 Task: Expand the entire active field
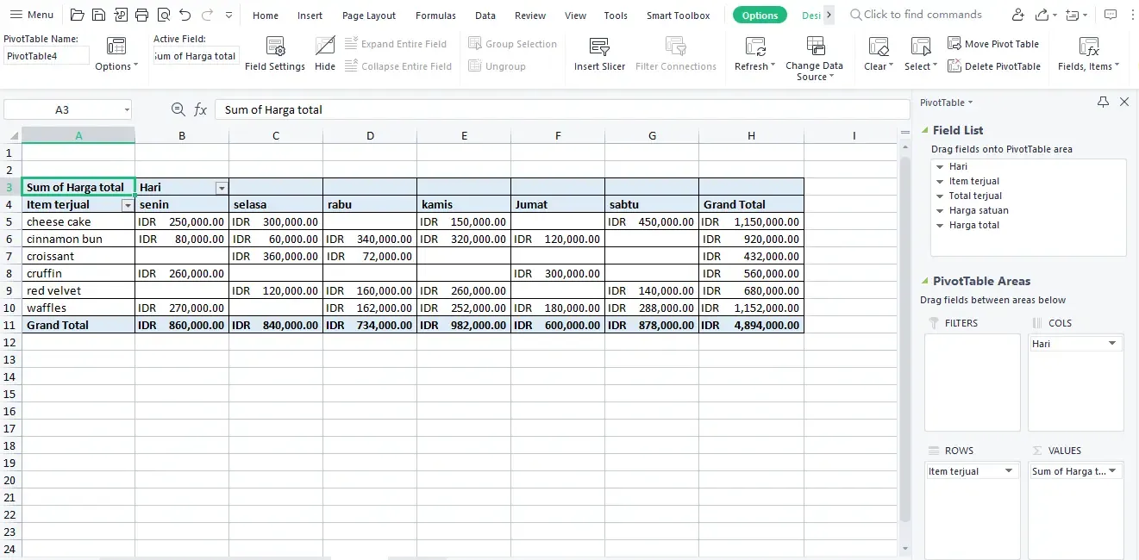[397, 43]
